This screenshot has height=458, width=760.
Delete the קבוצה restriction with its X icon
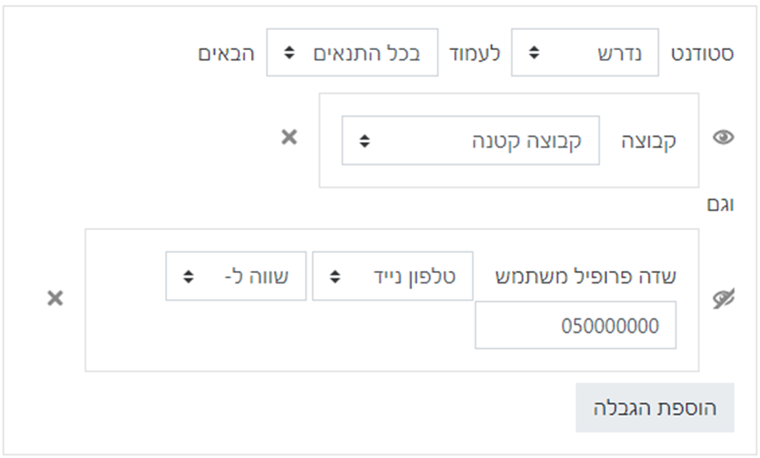pyautogui.click(x=289, y=137)
